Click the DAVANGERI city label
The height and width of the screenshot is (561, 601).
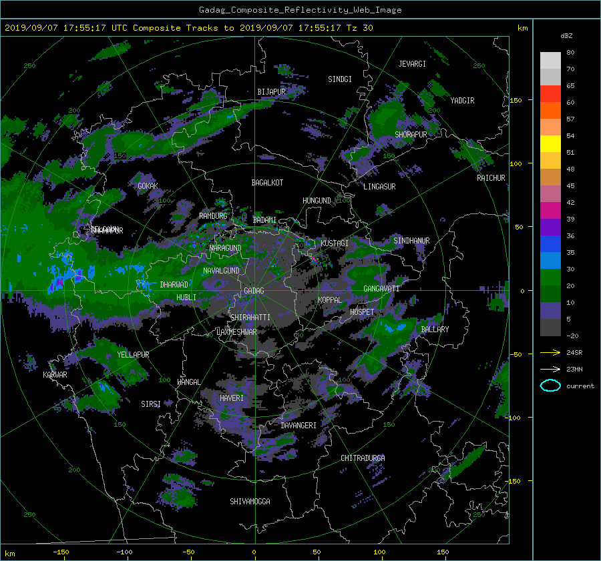[x=298, y=426]
